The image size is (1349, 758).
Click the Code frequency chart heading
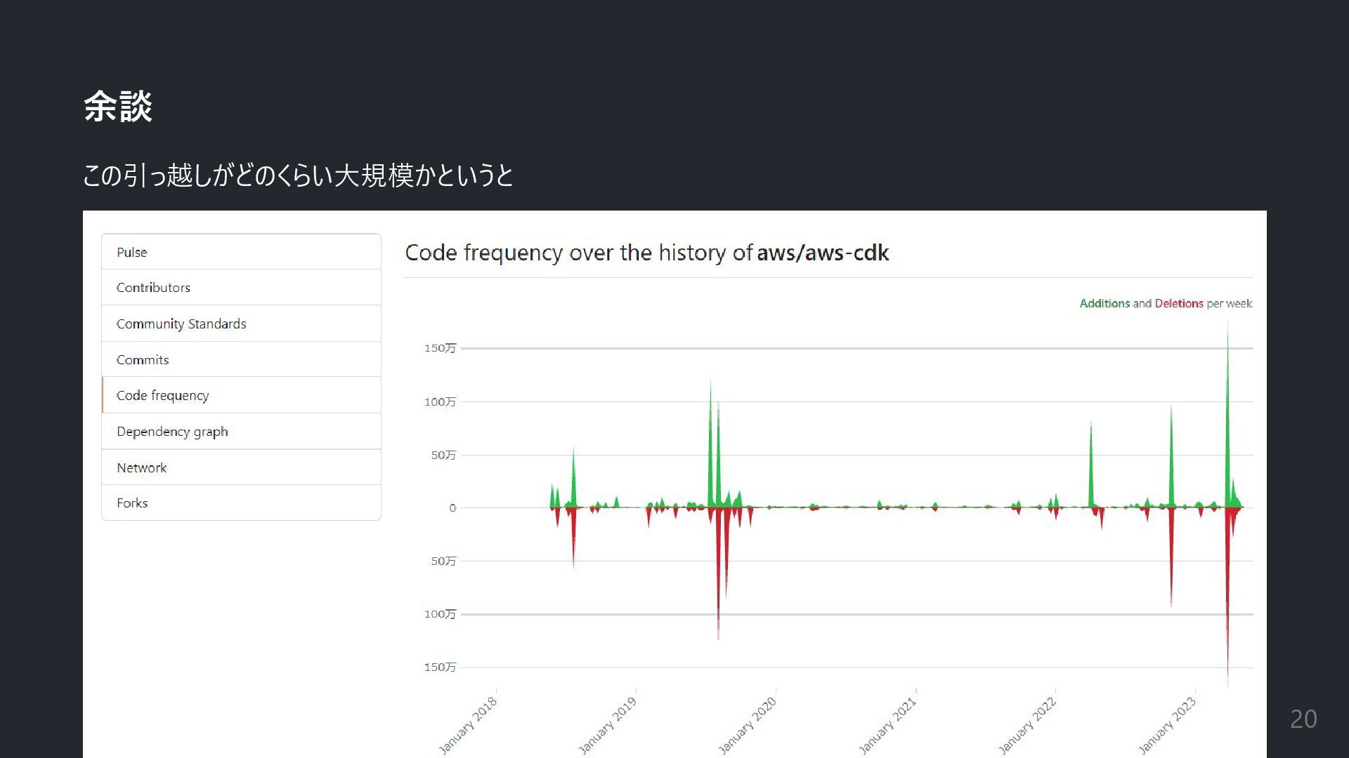pyautogui.click(x=647, y=253)
